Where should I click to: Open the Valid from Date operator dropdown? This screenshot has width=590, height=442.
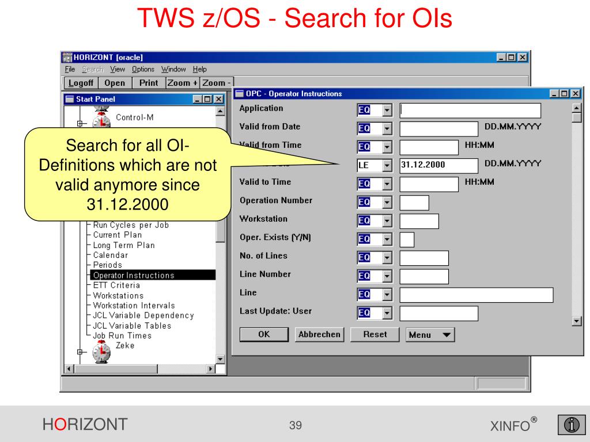[387, 128]
